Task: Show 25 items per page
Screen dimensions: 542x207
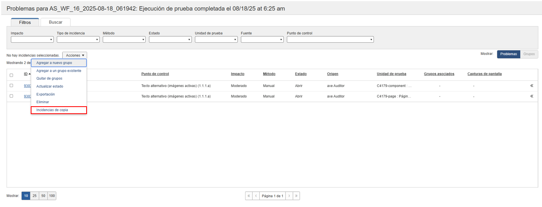Action: [35, 196]
